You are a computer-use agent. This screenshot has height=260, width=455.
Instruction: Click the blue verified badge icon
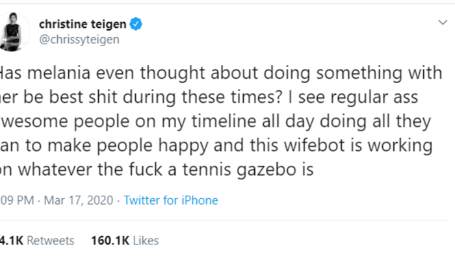(x=136, y=25)
